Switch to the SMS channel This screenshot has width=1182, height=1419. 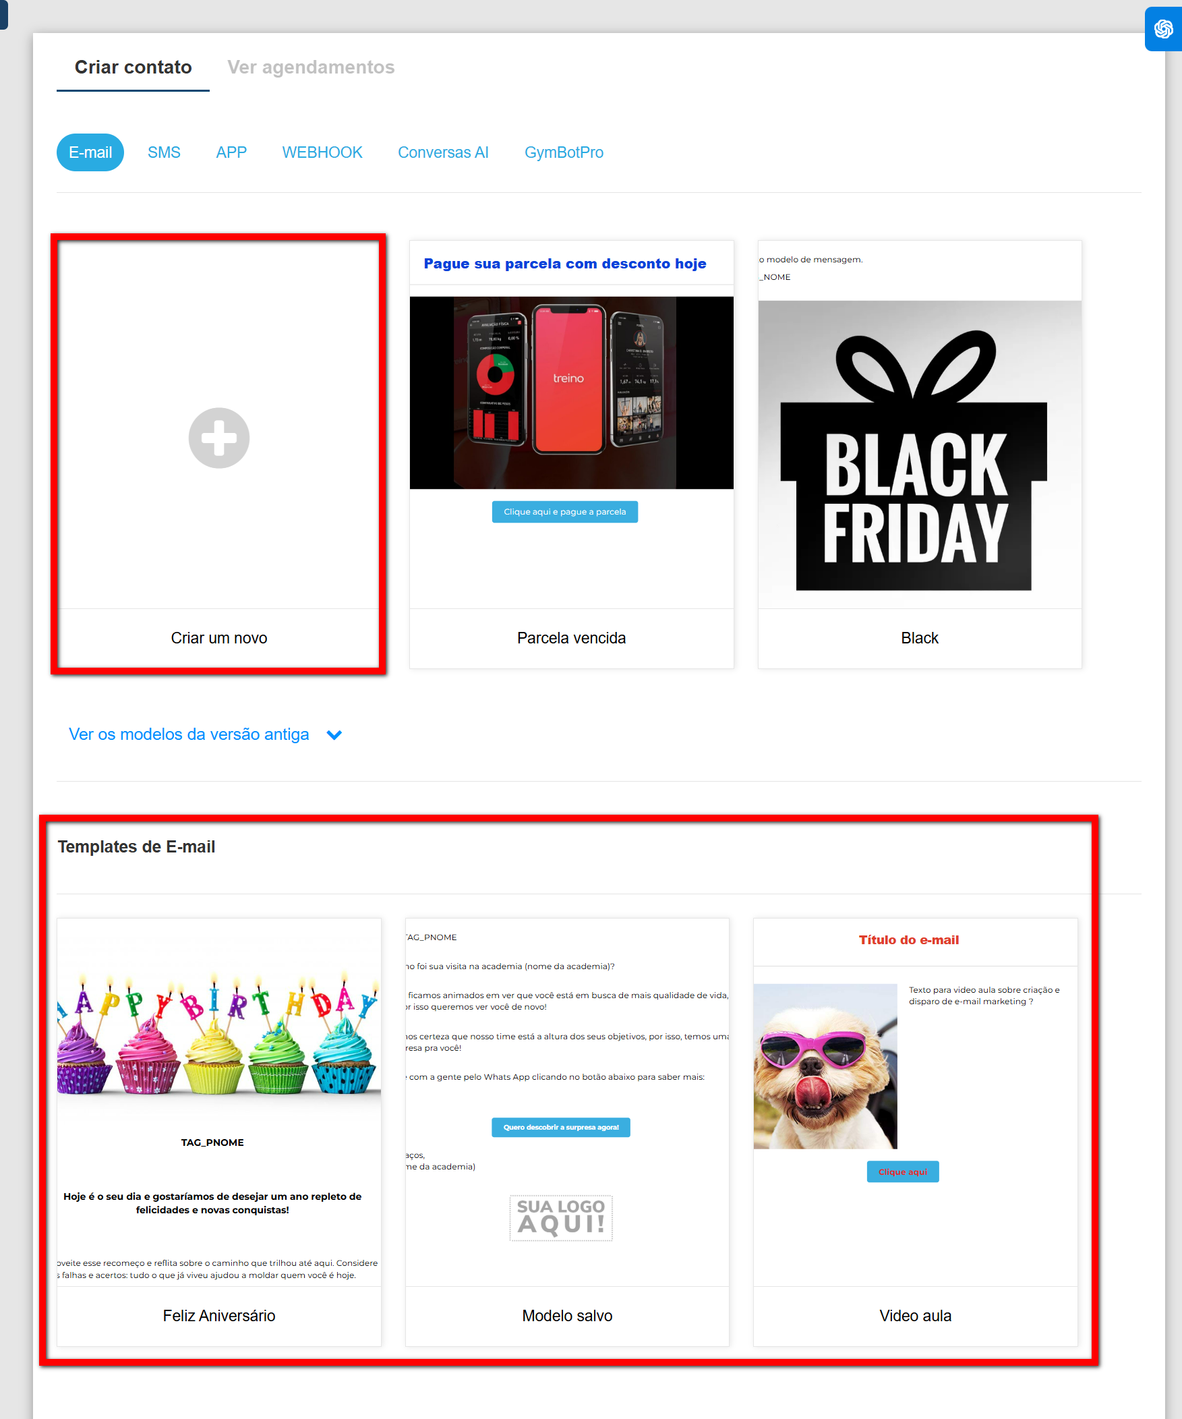(164, 152)
